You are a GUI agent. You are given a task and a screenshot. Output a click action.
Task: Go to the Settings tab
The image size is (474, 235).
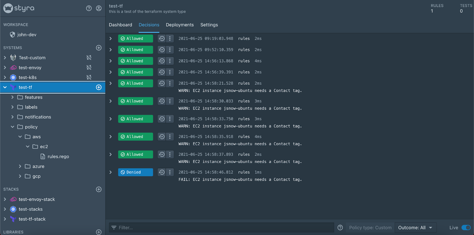(x=209, y=25)
